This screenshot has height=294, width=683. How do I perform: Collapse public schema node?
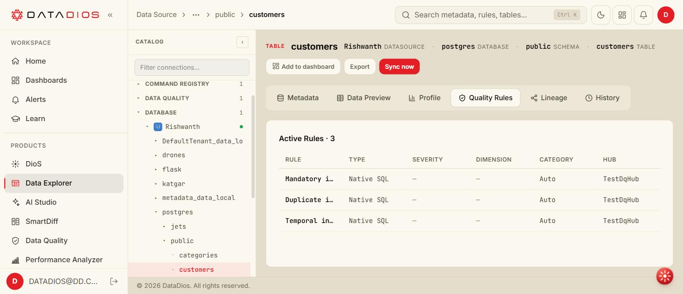click(x=164, y=241)
